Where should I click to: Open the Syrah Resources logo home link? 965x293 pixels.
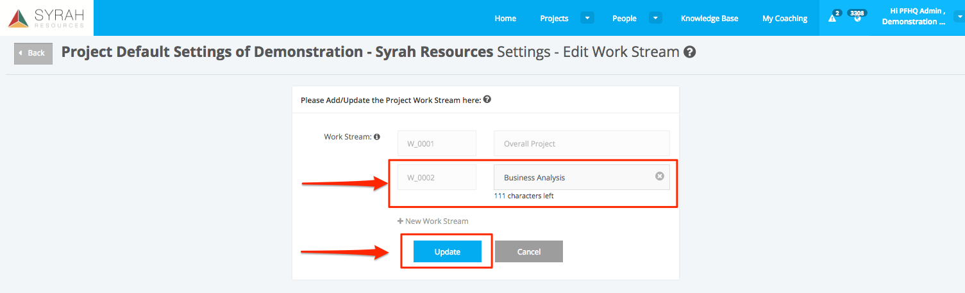(46, 18)
